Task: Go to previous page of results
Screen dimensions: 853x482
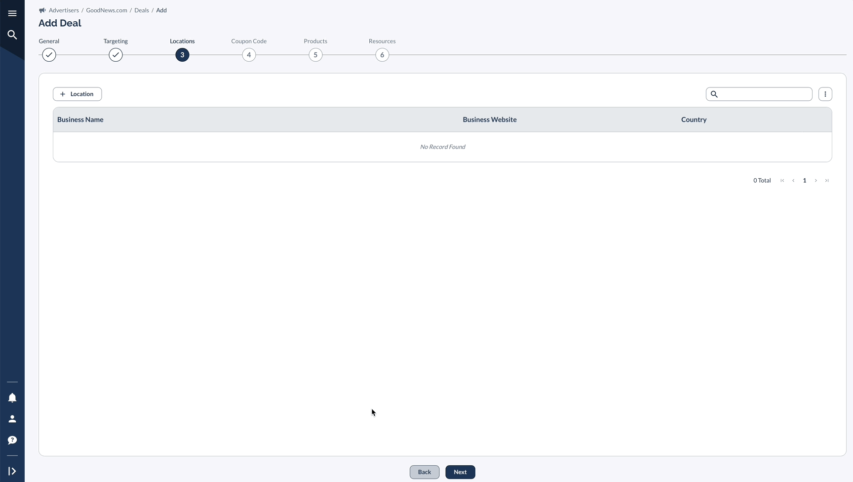Action: click(793, 181)
